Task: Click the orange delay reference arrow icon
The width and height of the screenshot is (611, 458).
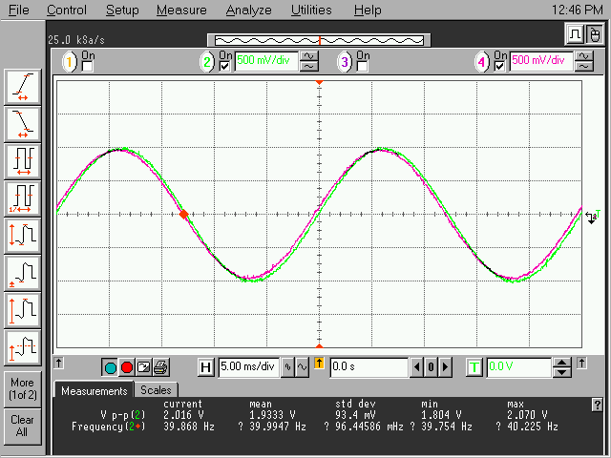Action: 319,364
